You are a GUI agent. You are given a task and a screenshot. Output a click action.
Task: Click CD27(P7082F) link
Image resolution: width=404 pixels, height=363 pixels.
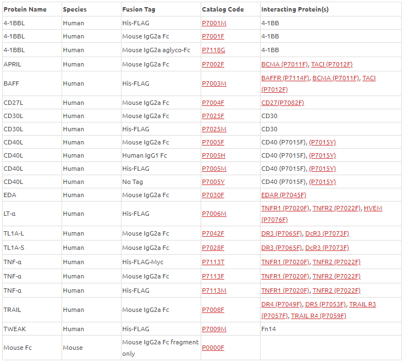click(x=283, y=103)
